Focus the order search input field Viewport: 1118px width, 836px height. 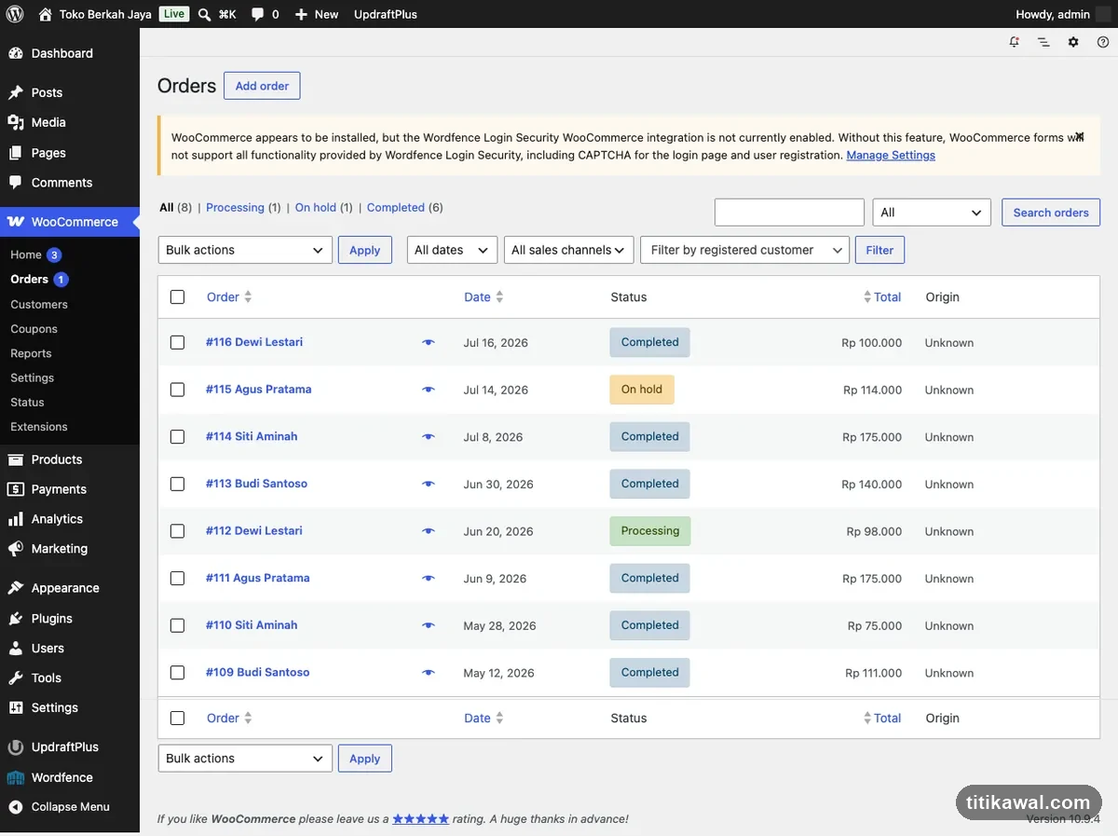tap(789, 212)
